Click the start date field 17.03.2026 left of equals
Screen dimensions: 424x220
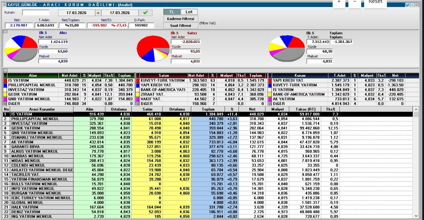pos(76,13)
